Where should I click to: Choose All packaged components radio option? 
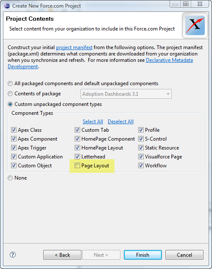[x=10, y=83]
